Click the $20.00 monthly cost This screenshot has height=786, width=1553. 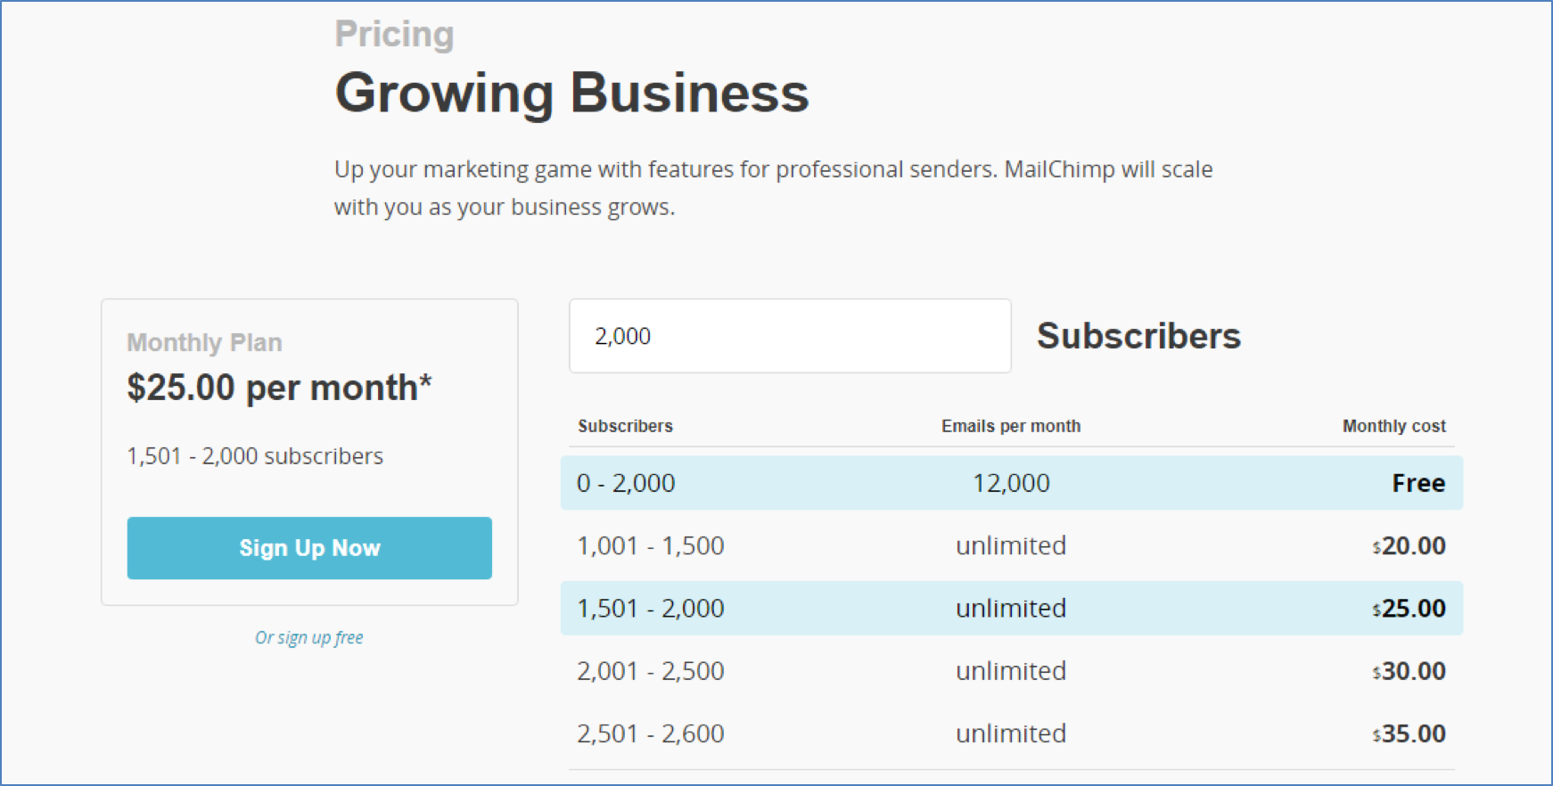(1409, 545)
